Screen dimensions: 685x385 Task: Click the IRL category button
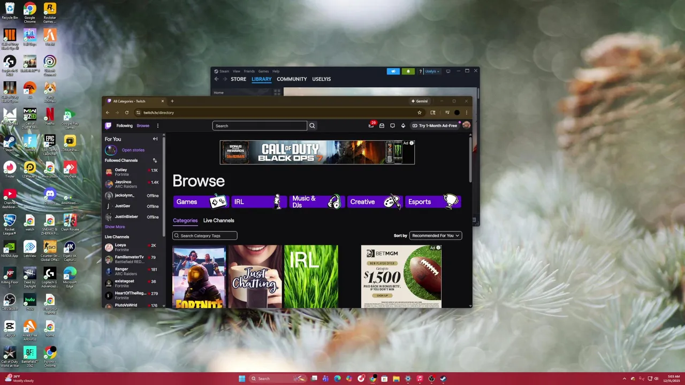coord(258,202)
